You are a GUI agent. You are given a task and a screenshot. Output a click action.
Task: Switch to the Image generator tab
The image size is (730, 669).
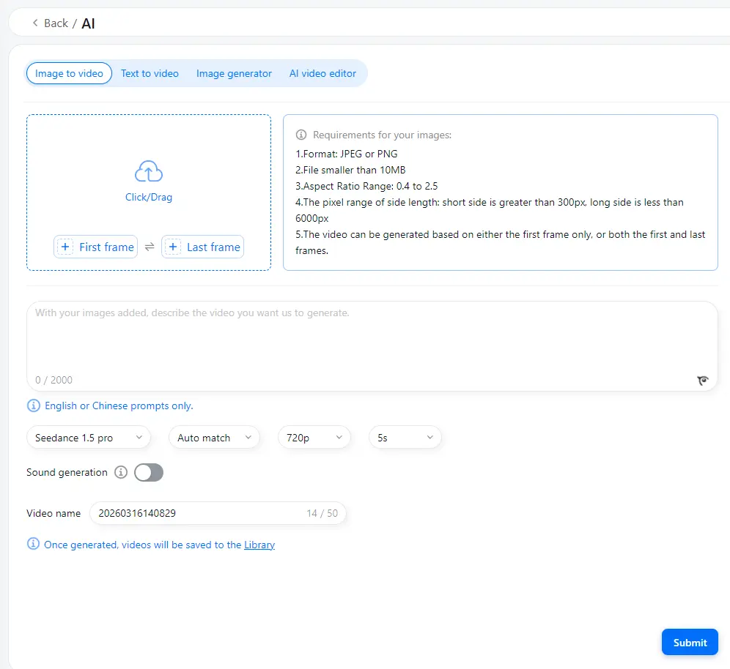coord(234,73)
